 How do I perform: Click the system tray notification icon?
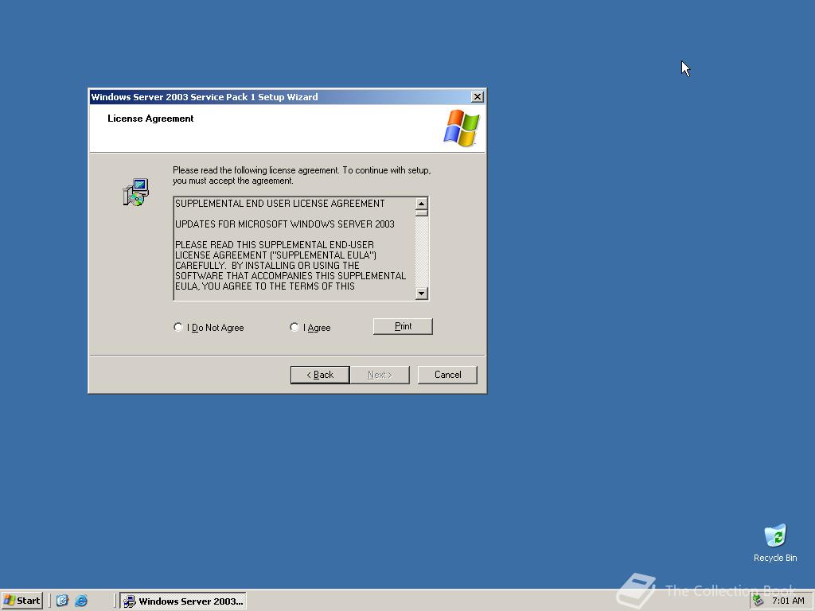tap(758, 601)
